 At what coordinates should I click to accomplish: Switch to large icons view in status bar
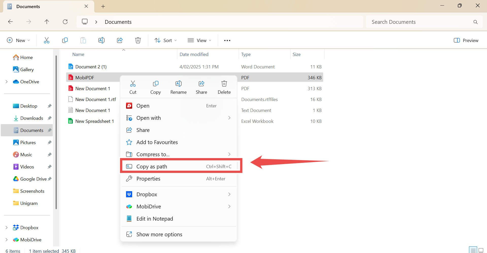[x=481, y=250]
